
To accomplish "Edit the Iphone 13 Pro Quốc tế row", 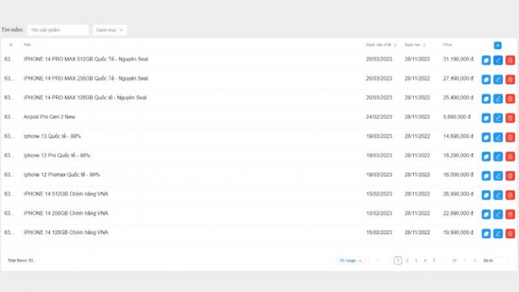I will pos(498,156).
